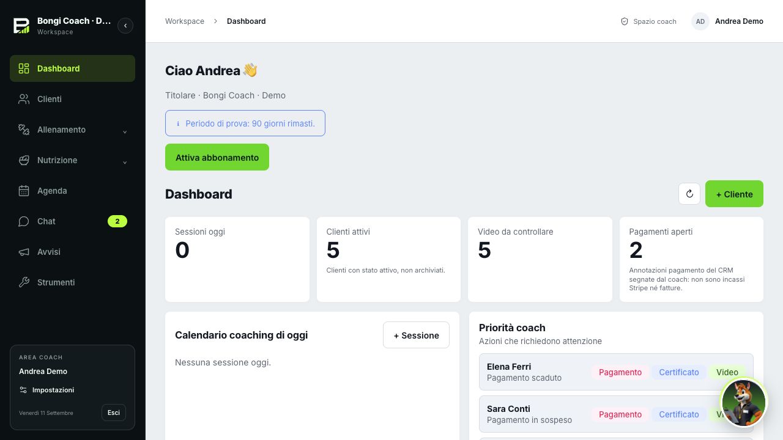This screenshot has height=440, width=783.
Task: Click the Allenamento dumbbell icon
Action: coord(24,130)
